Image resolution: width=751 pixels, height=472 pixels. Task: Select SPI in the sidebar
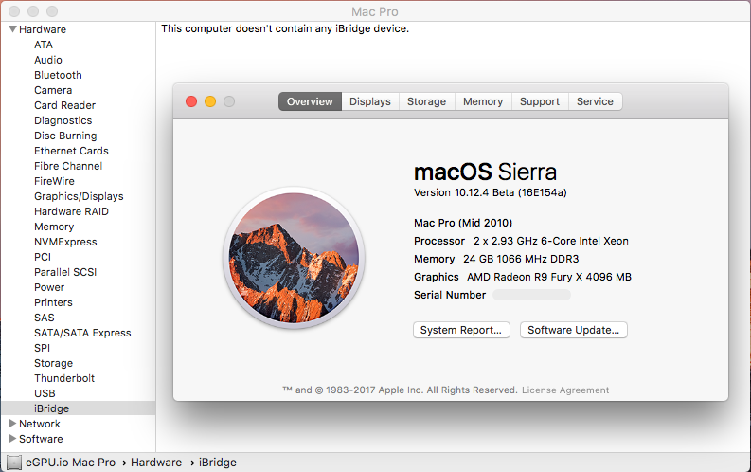tap(43, 348)
